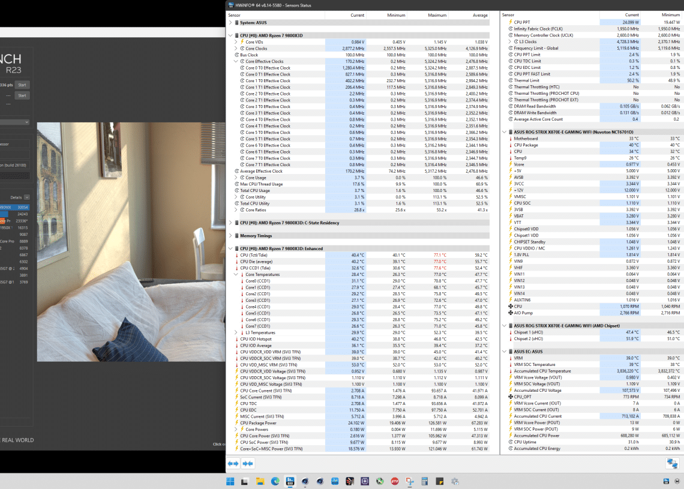Expand the Core Usage row
Viewport: 684px width, 489px height.
236,178
